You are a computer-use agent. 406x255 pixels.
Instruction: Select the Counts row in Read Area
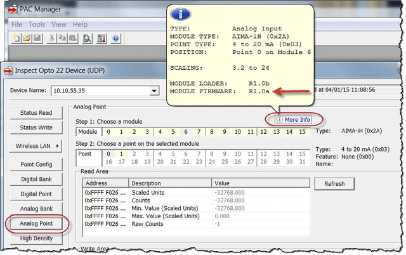tap(196, 200)
